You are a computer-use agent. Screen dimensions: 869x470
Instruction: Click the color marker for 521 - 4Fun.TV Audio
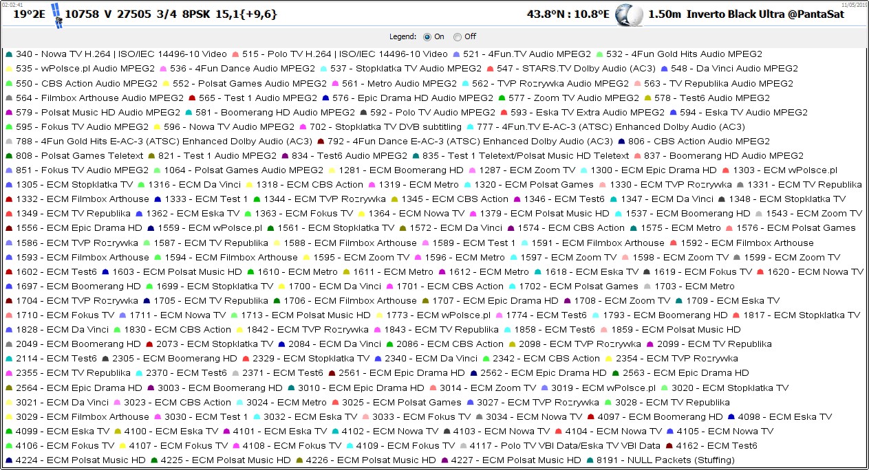pyautogui.click(x=456, y=54)
